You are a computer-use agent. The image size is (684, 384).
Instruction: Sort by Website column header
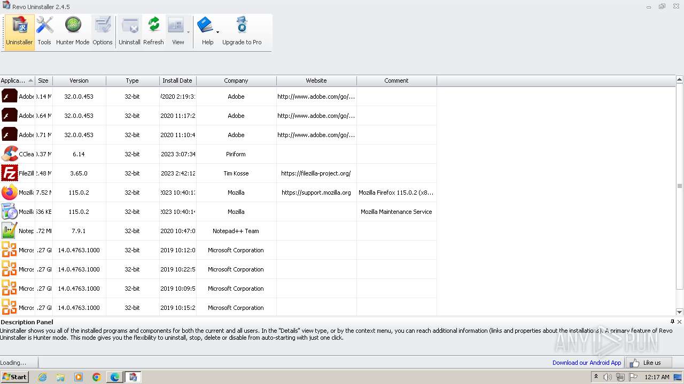(x=316, y=81)
